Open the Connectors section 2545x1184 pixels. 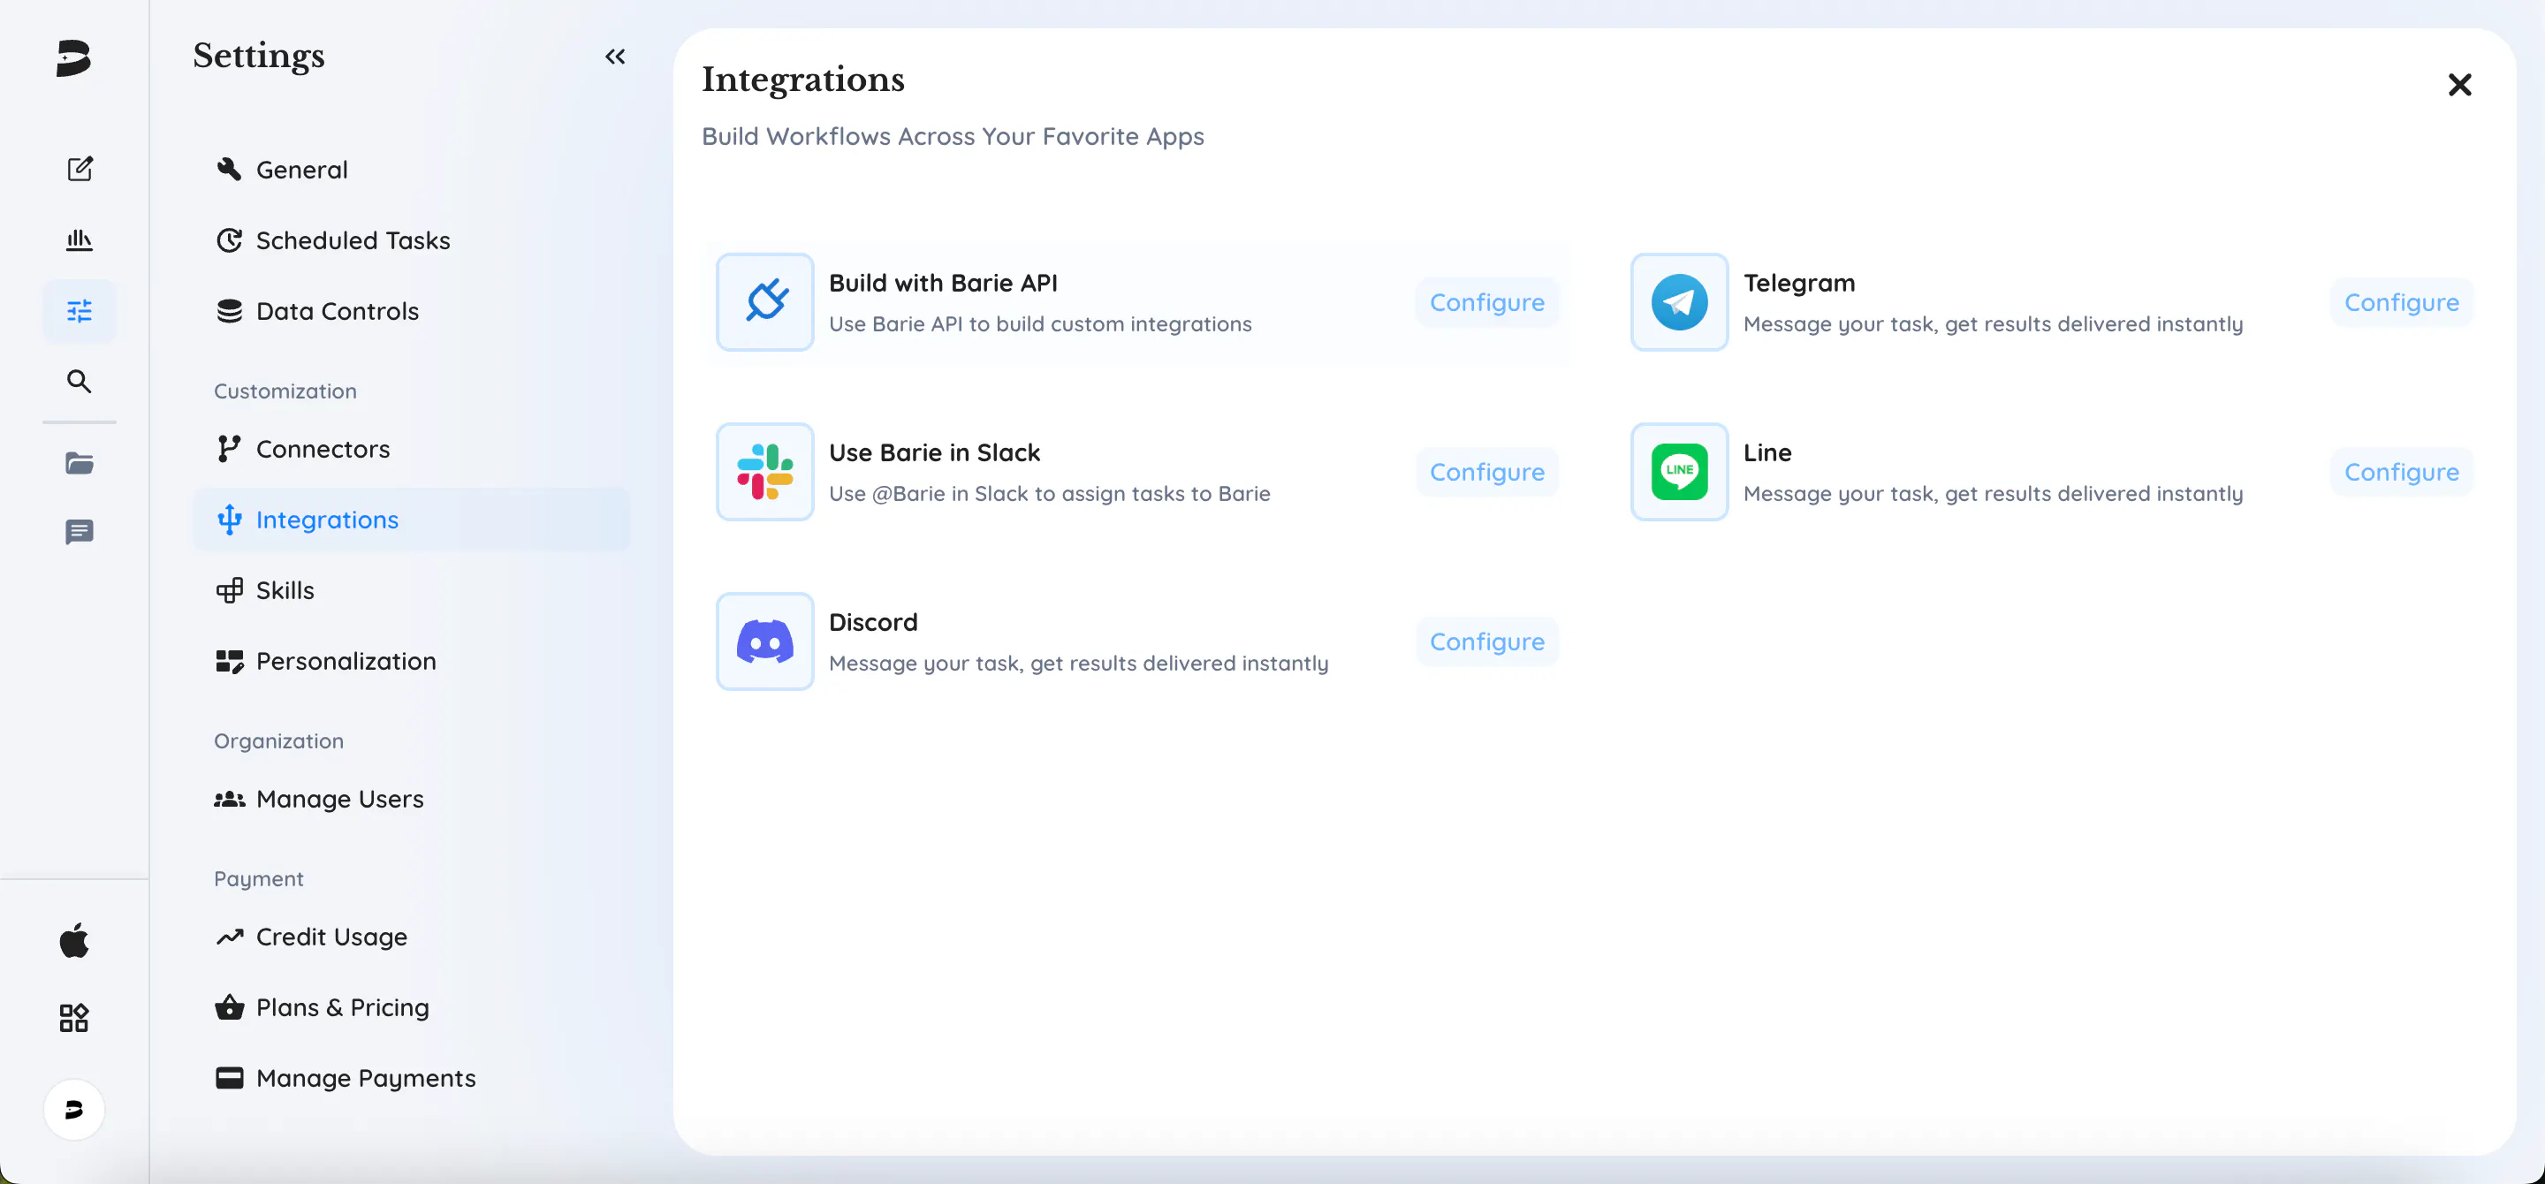pos(411,450)
